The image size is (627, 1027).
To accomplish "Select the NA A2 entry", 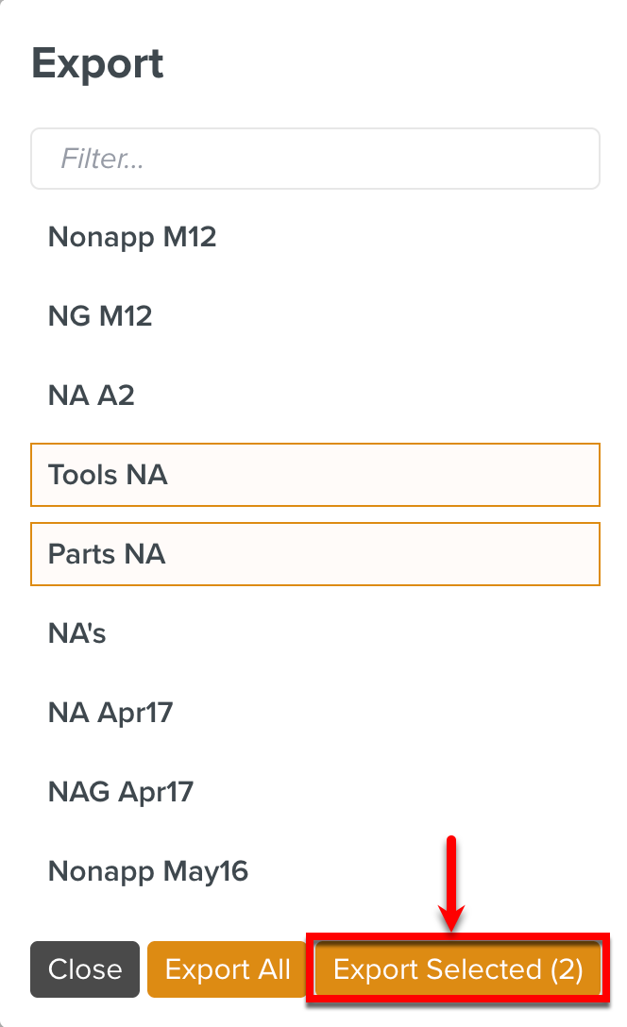I will [x=92, y=396].
